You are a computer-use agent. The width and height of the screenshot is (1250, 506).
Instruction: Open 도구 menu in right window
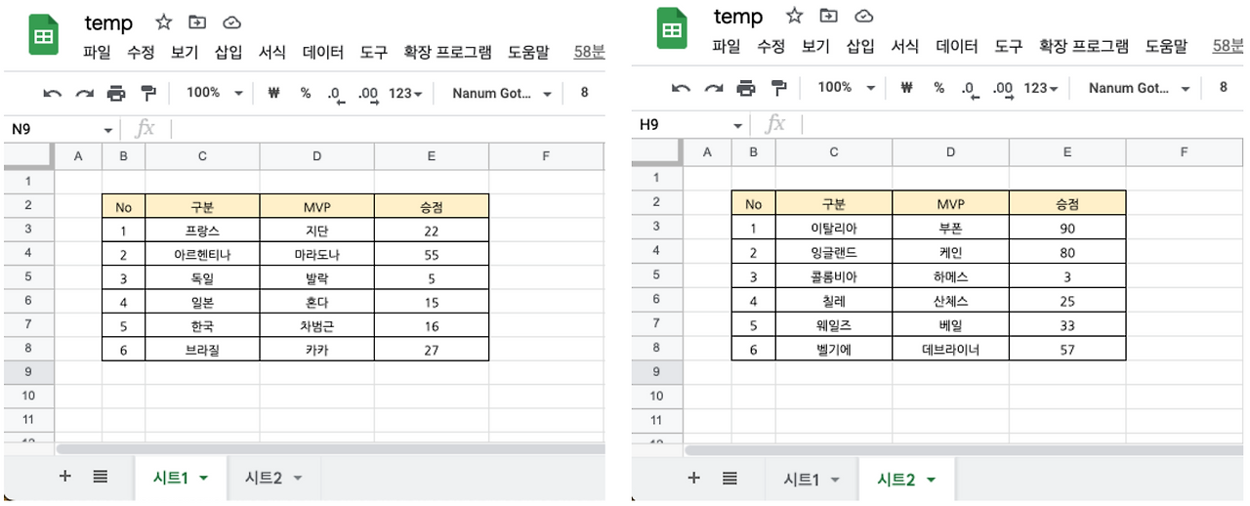(x=1008, y=46)
